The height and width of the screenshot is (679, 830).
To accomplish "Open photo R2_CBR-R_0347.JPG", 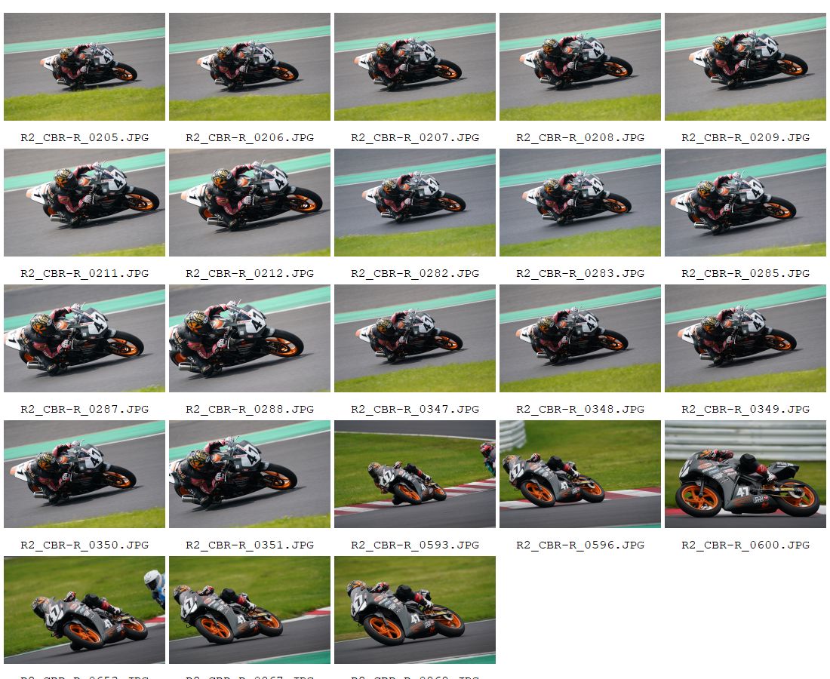I will pyautogui.click(x=415, y=339).
